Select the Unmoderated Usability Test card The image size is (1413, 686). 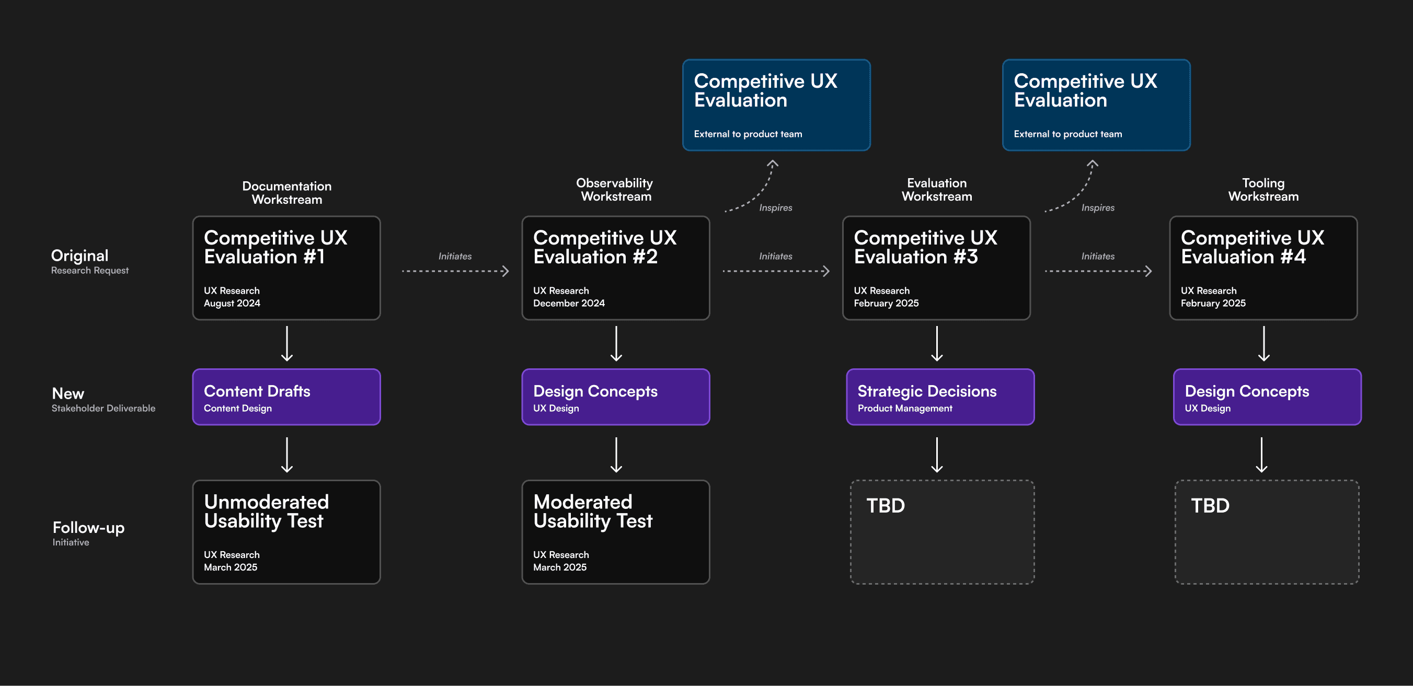[286, 532]
